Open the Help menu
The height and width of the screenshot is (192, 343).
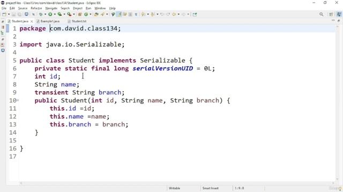point(112,9)
